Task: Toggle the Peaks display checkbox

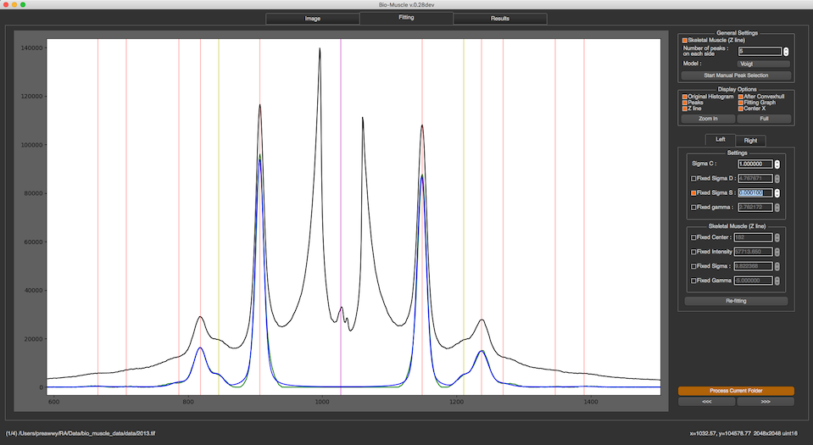Action: tap(684, 103)
